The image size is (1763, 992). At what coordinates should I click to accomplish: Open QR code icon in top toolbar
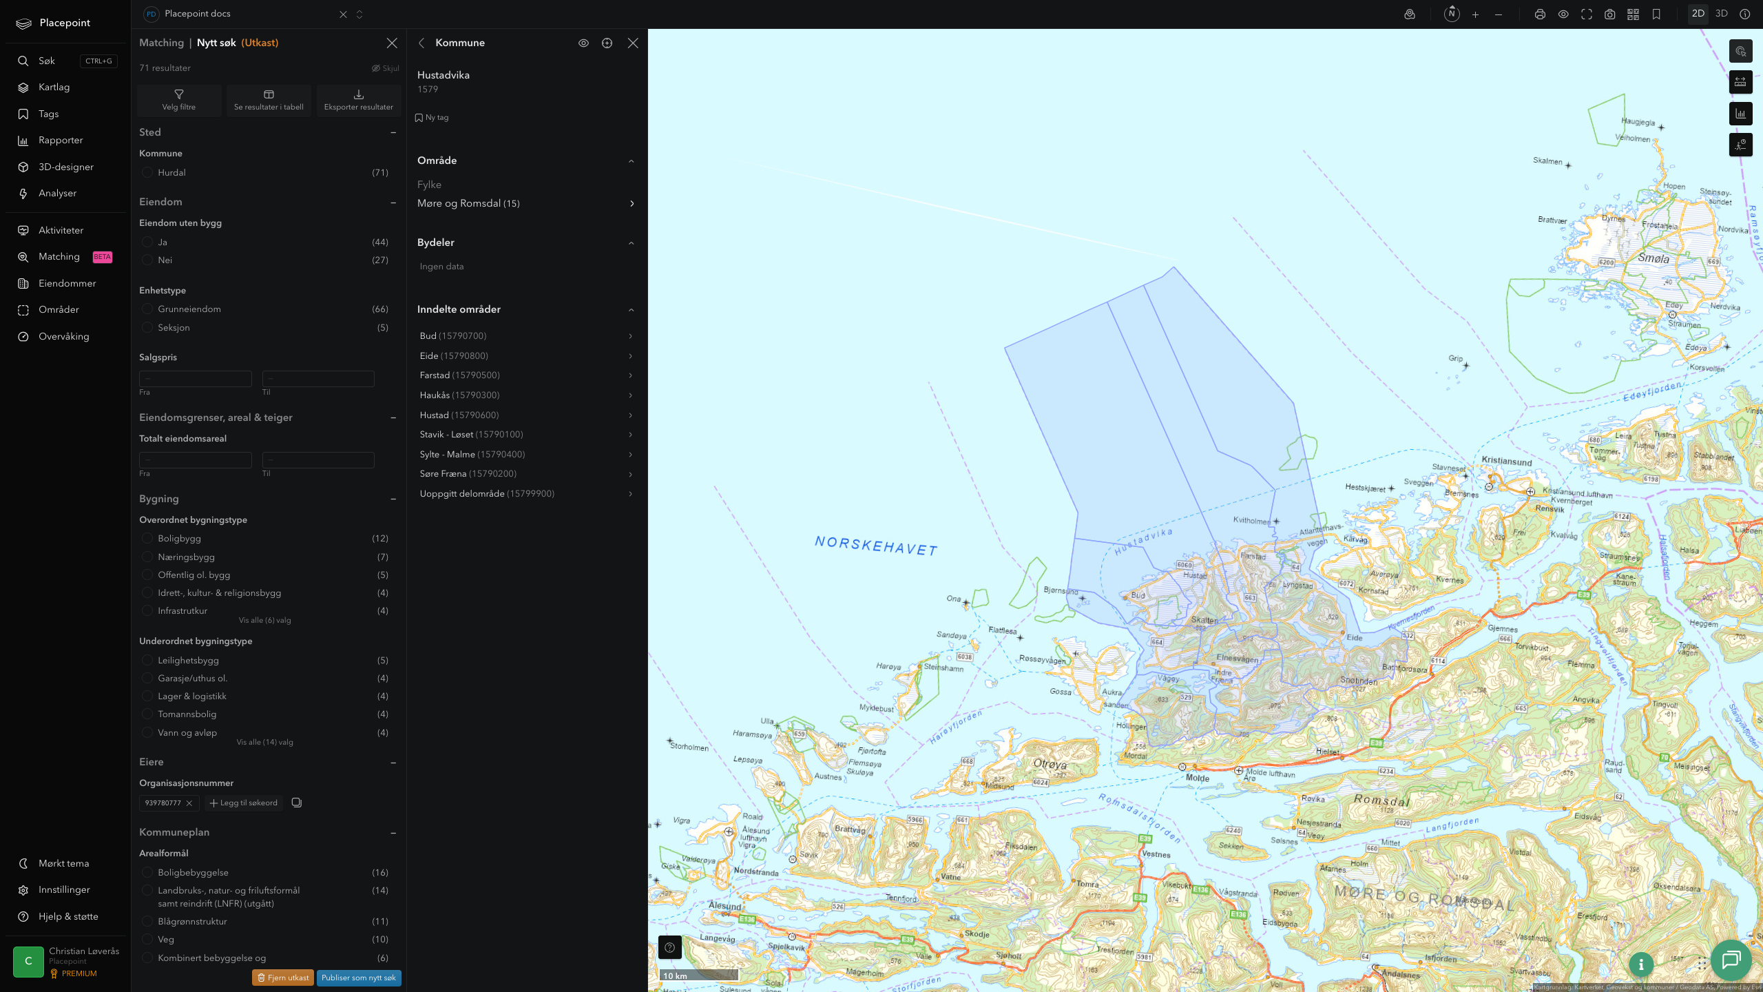coord(1633,14)
